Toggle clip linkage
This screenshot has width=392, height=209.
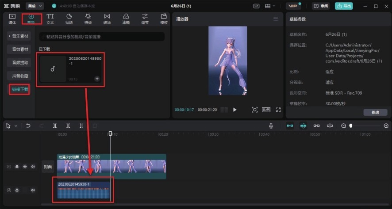coord(316,126)
